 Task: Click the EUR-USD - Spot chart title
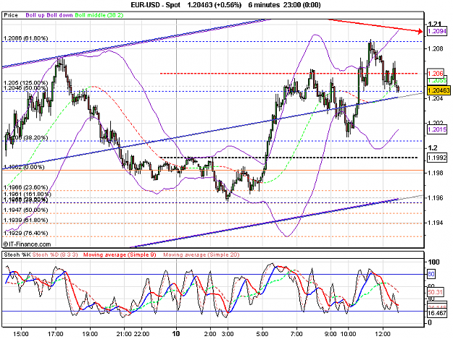pos(155,5)
